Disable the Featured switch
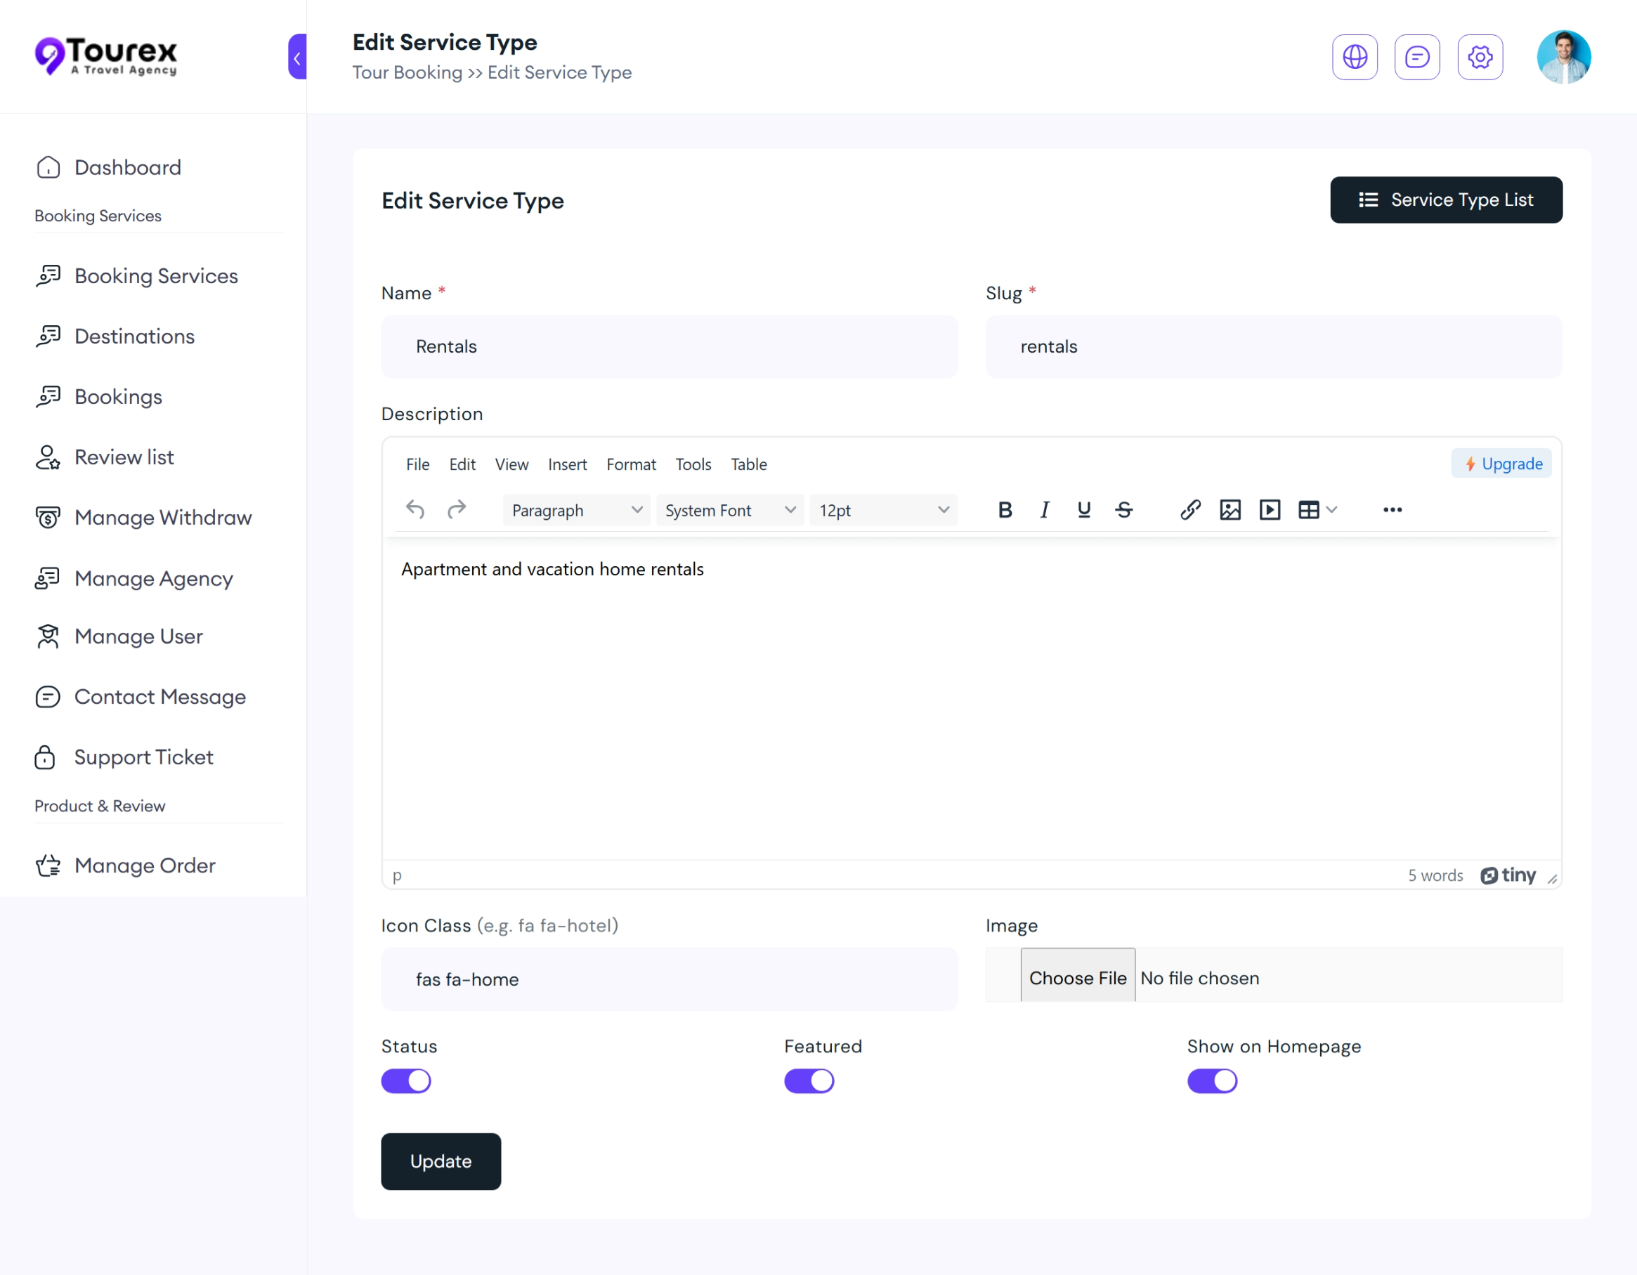The height and width of the screenshot is (1275, 1637). tap(808, 1080)
